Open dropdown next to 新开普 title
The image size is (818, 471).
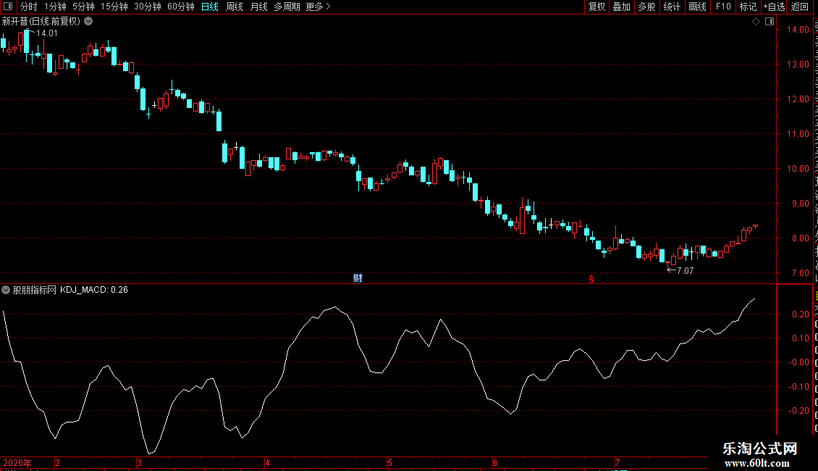(89, 22)
